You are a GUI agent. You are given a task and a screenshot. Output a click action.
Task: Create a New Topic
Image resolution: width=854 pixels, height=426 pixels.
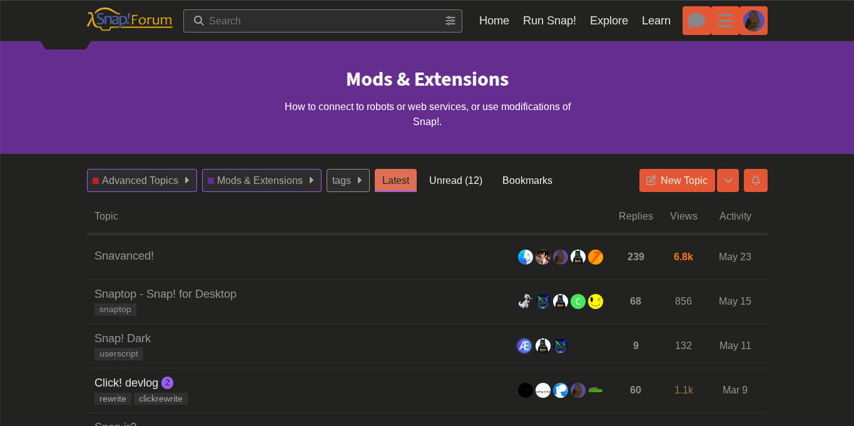(x=677, y=180)
